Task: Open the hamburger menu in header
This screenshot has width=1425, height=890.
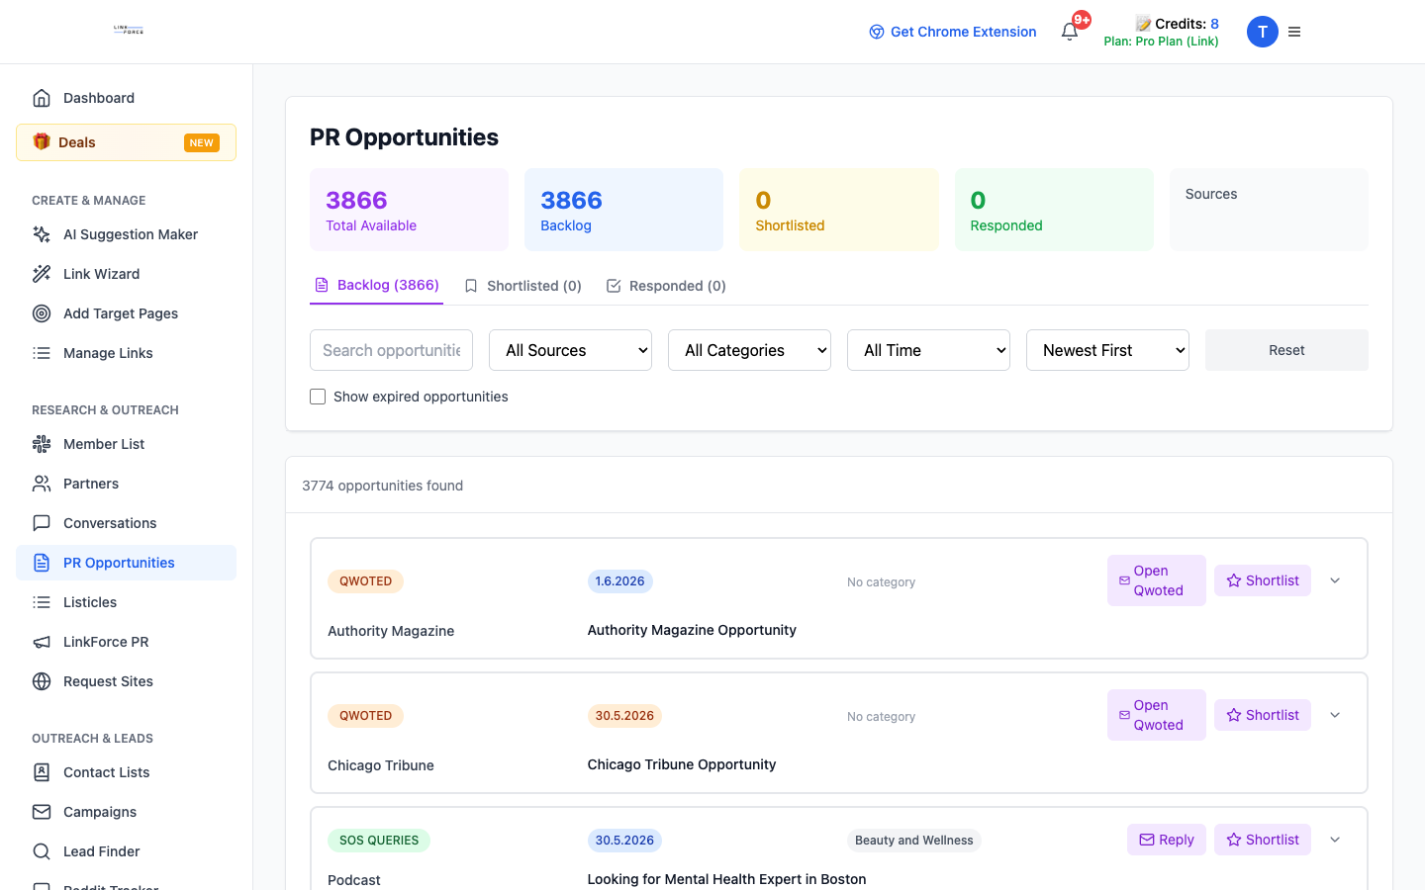Action: point(1294,32)
